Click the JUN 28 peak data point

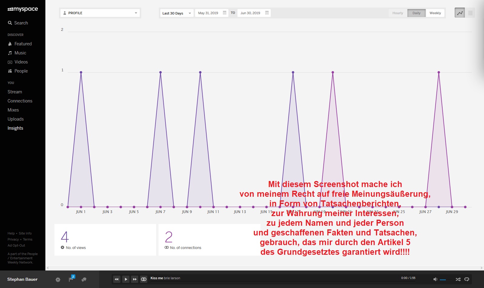point(439,72)
